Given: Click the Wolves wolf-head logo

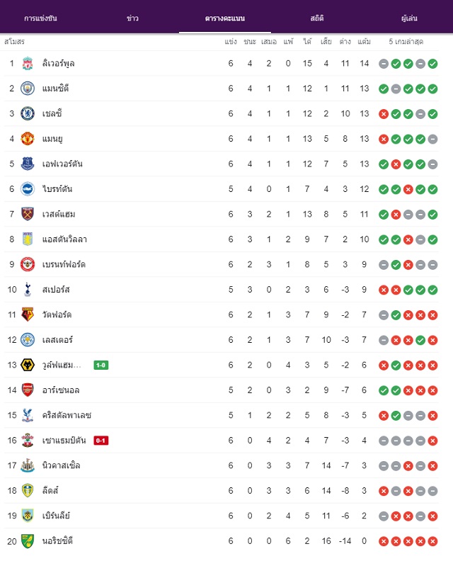Looking at the screenshot, I should [x=28, y=365].
